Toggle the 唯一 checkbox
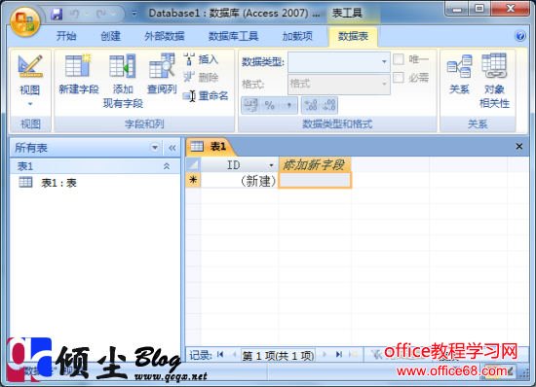This screenshot has height=387, width=536. [x=399, y=59]
